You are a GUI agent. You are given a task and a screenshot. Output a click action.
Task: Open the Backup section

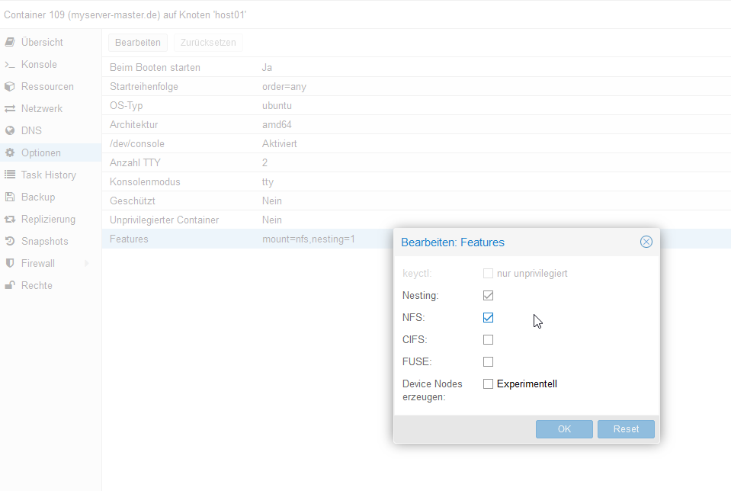[x=51, y=197]
